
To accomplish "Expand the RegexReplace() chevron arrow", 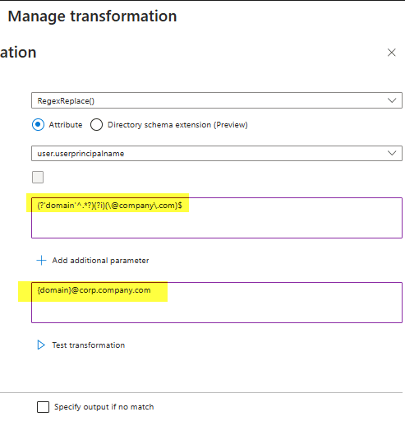I will tap(392, 100).
